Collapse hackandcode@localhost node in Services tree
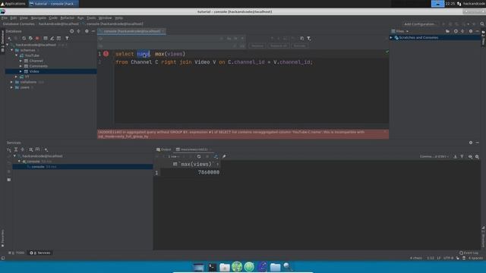The height and width of the screenshot is (273, 486). (14, 156)
